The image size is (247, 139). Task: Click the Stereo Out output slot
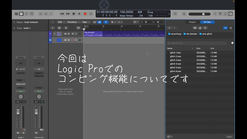[21, 84]
